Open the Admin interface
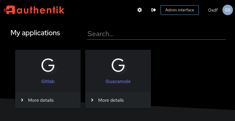 coord(180,10)
